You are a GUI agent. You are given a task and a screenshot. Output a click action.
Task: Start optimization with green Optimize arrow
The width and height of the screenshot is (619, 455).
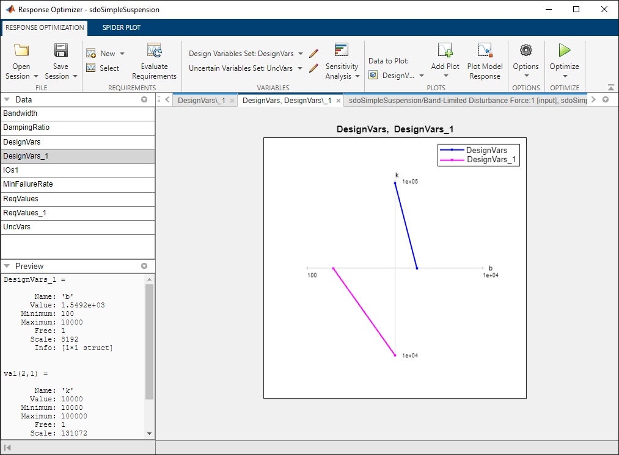[x=565, y=51]
